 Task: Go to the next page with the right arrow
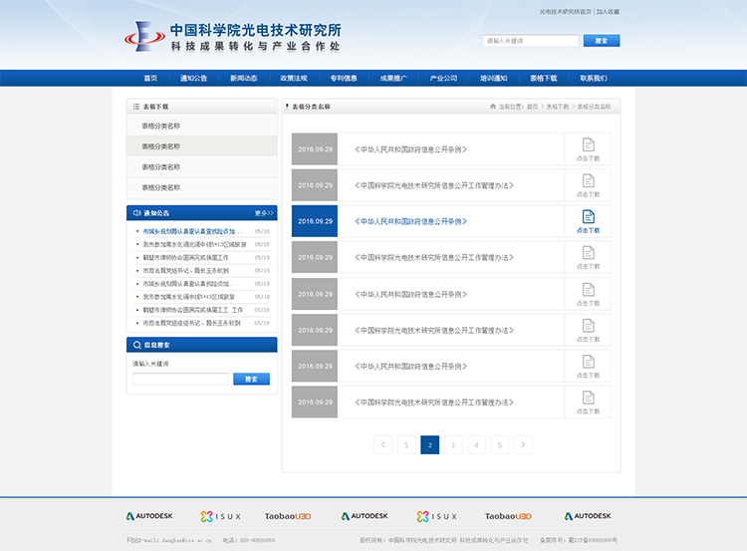pyautogui.click(x=523, y=444)
